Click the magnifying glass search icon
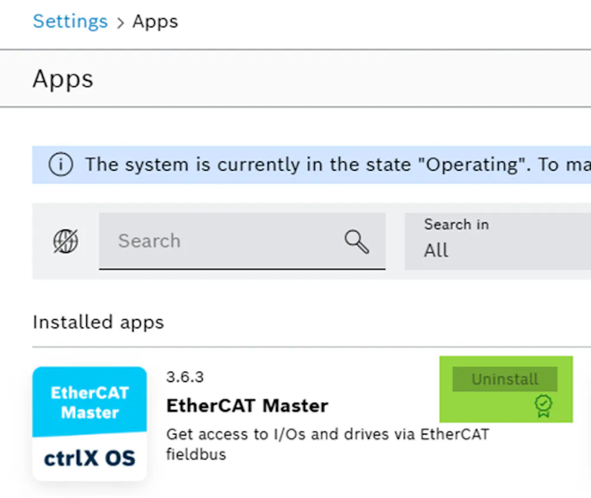The height and width of the screenshot is (498, 591). pos(356,242)
